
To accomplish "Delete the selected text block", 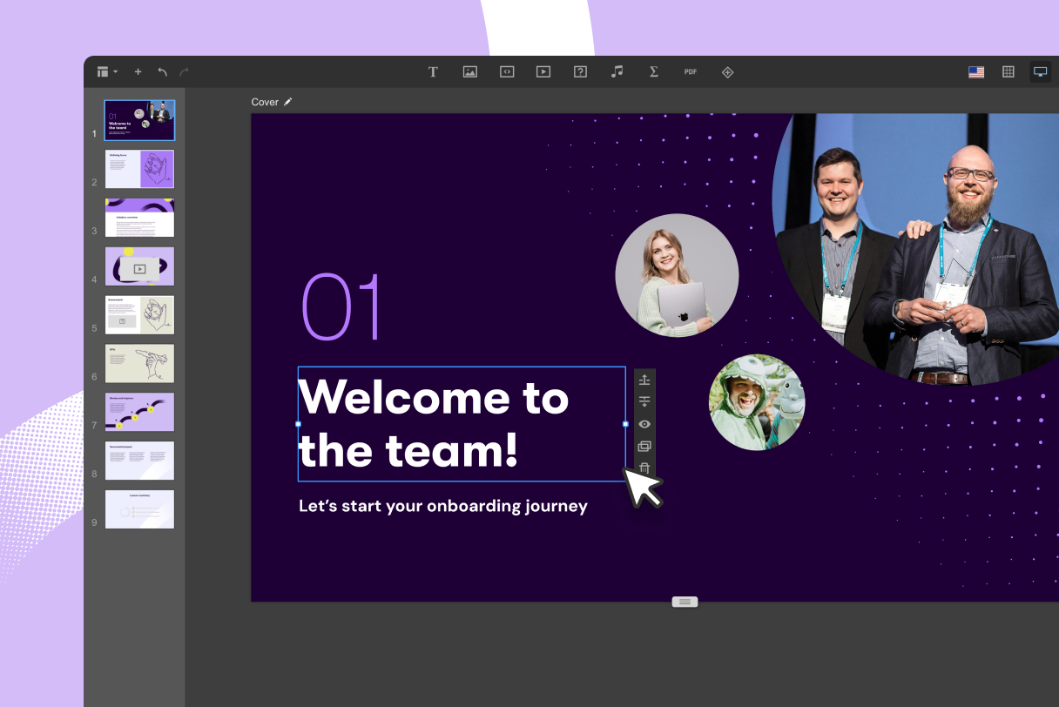I will pos(644,468).
